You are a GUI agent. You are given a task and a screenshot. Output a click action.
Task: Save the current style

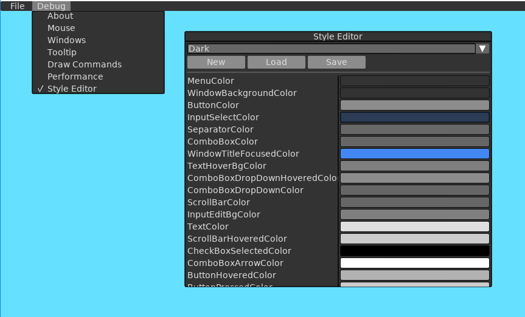[336, 62]
